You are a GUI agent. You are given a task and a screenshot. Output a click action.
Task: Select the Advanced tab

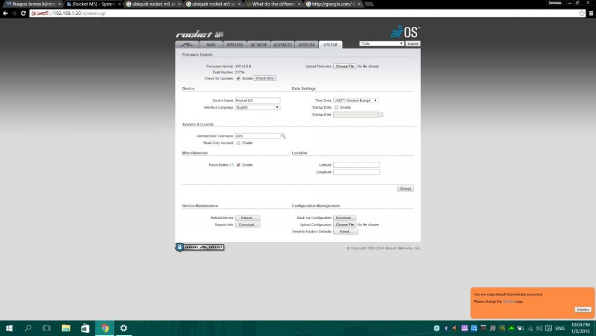[283, 45]
